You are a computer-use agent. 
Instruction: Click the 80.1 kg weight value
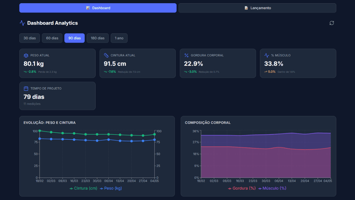34,64
